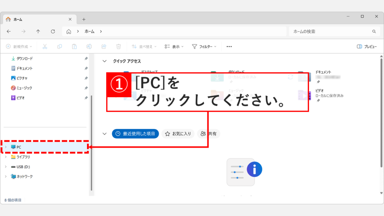Viewport: 384px width, 216px height.
Task: Open the three-dot more options menu
Action: click(x=229, y=46)
